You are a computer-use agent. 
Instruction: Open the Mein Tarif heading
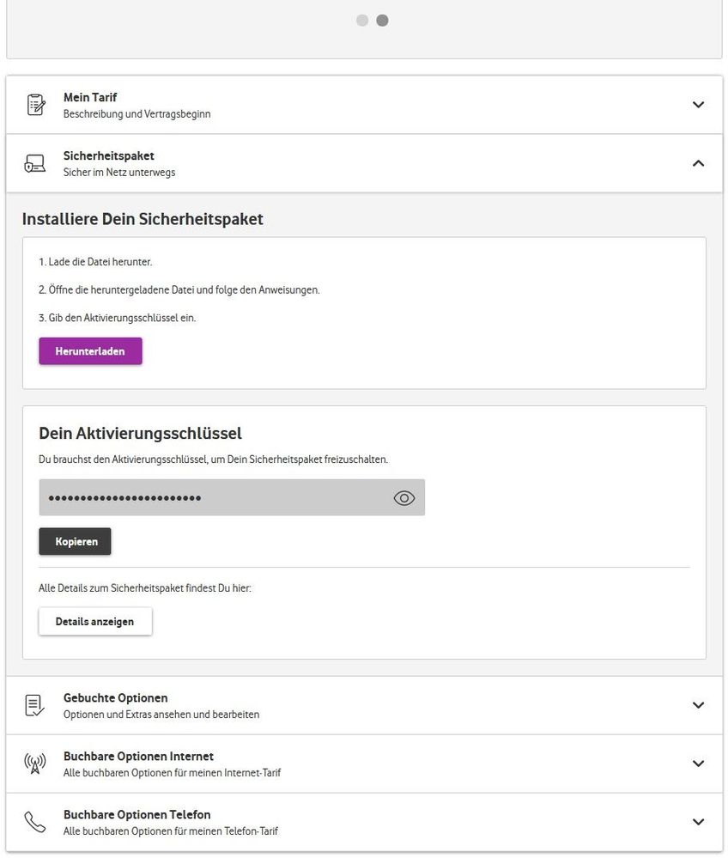tap(90, 98)
